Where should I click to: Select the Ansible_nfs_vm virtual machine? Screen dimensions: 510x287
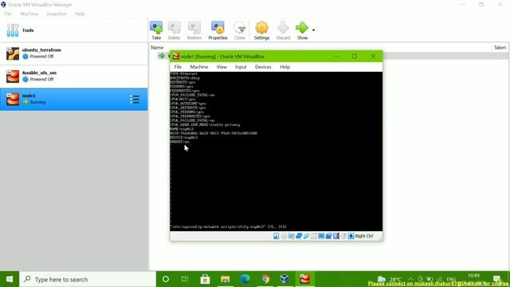tap(74, 77)
